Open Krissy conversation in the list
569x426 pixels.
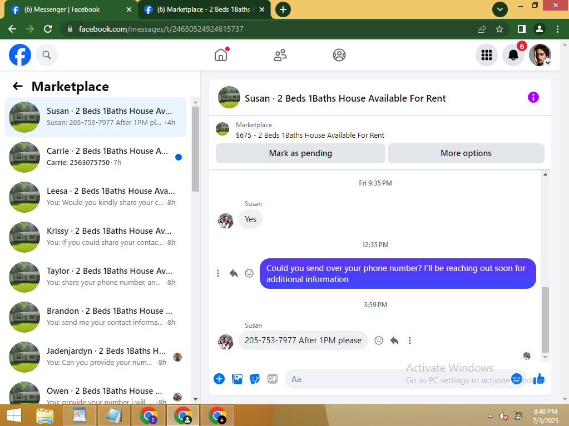96,237
